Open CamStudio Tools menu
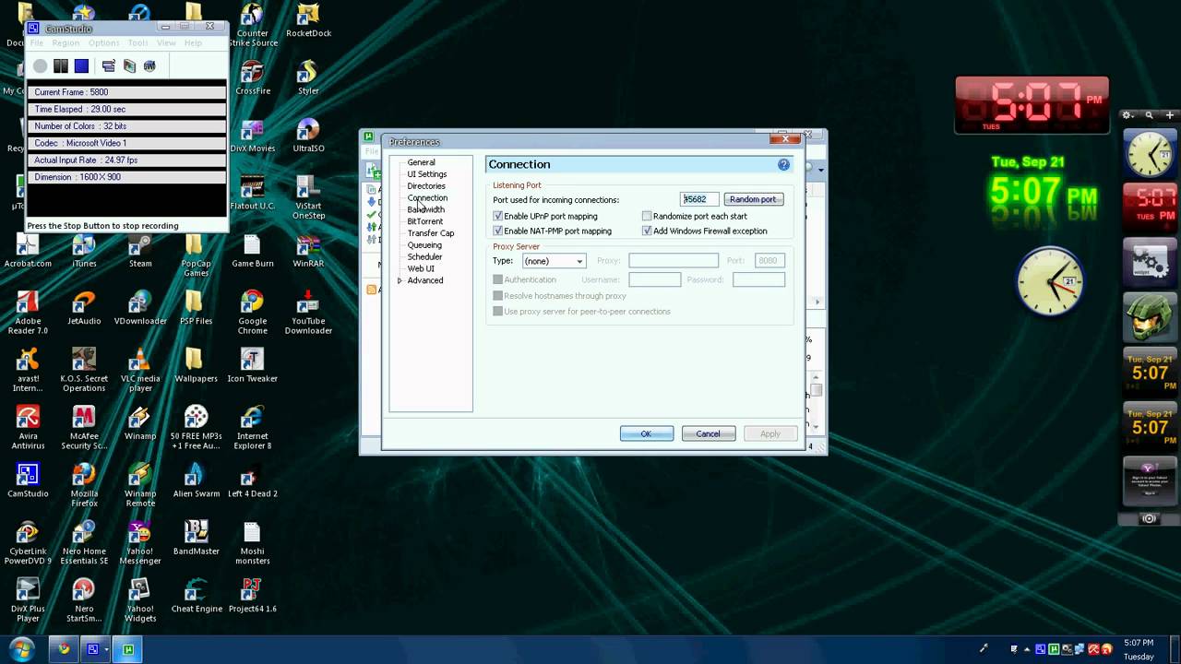 137,43
